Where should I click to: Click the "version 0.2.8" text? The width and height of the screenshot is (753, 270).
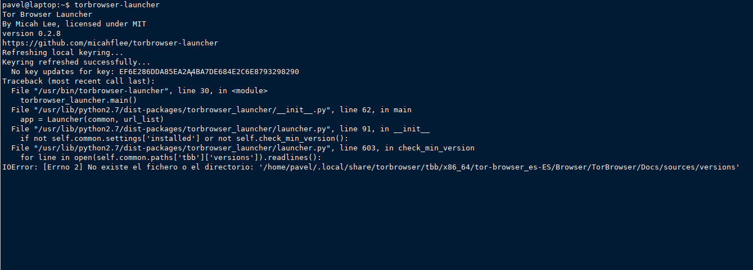coord(31,33)
